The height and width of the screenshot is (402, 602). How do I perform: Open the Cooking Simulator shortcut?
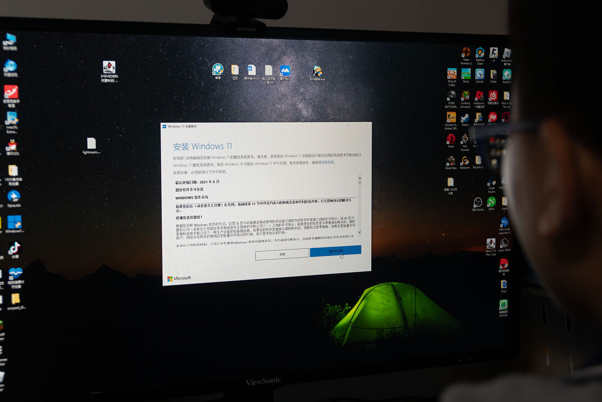click(x=465, y=96)
